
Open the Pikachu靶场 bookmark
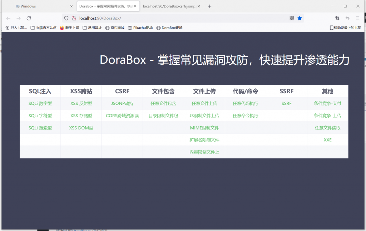(140, 28)
